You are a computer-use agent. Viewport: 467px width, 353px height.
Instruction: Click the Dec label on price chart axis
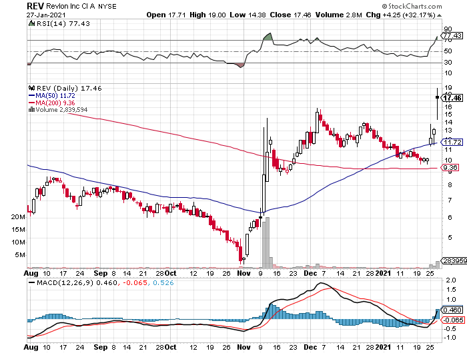coord(310,273)
